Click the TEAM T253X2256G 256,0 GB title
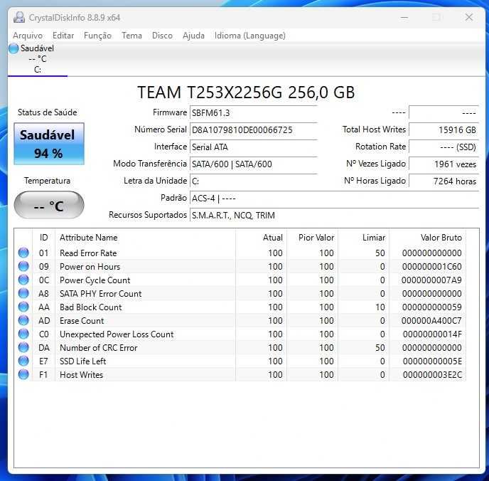489x481 pixels. (246, 92)
